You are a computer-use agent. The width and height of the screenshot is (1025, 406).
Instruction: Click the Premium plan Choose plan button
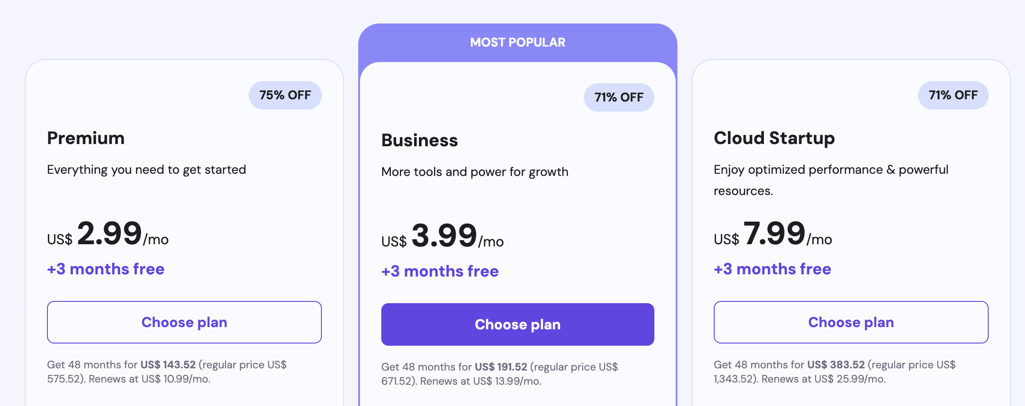click(x=184, y=322)
